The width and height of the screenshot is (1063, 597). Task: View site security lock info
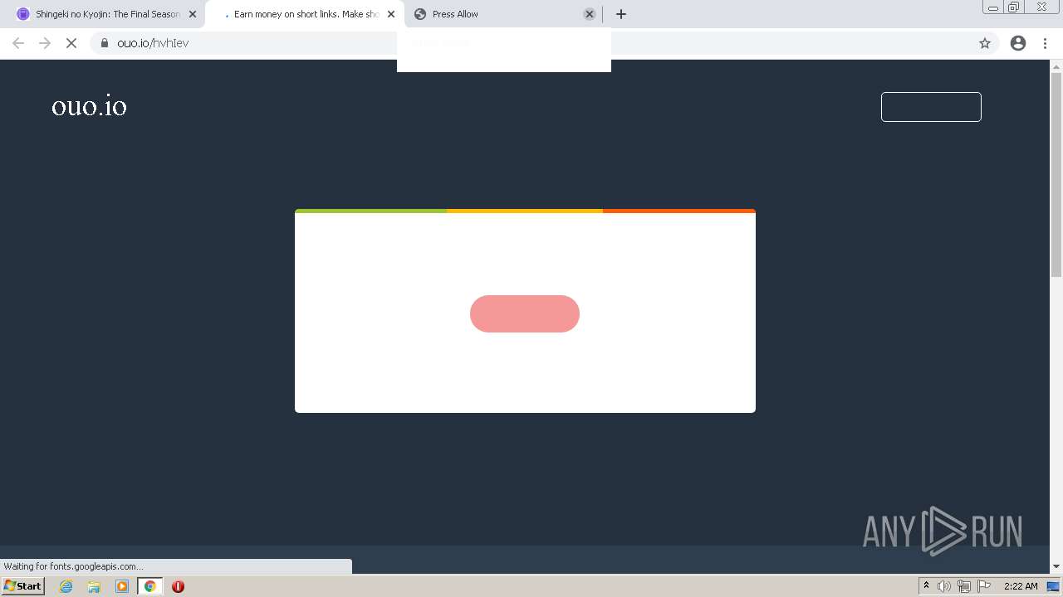[x=105, y=43]
